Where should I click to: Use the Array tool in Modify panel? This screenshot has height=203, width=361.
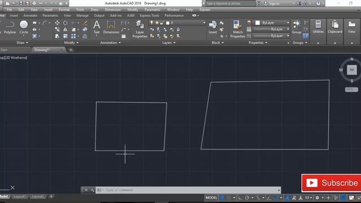point(73,36)
